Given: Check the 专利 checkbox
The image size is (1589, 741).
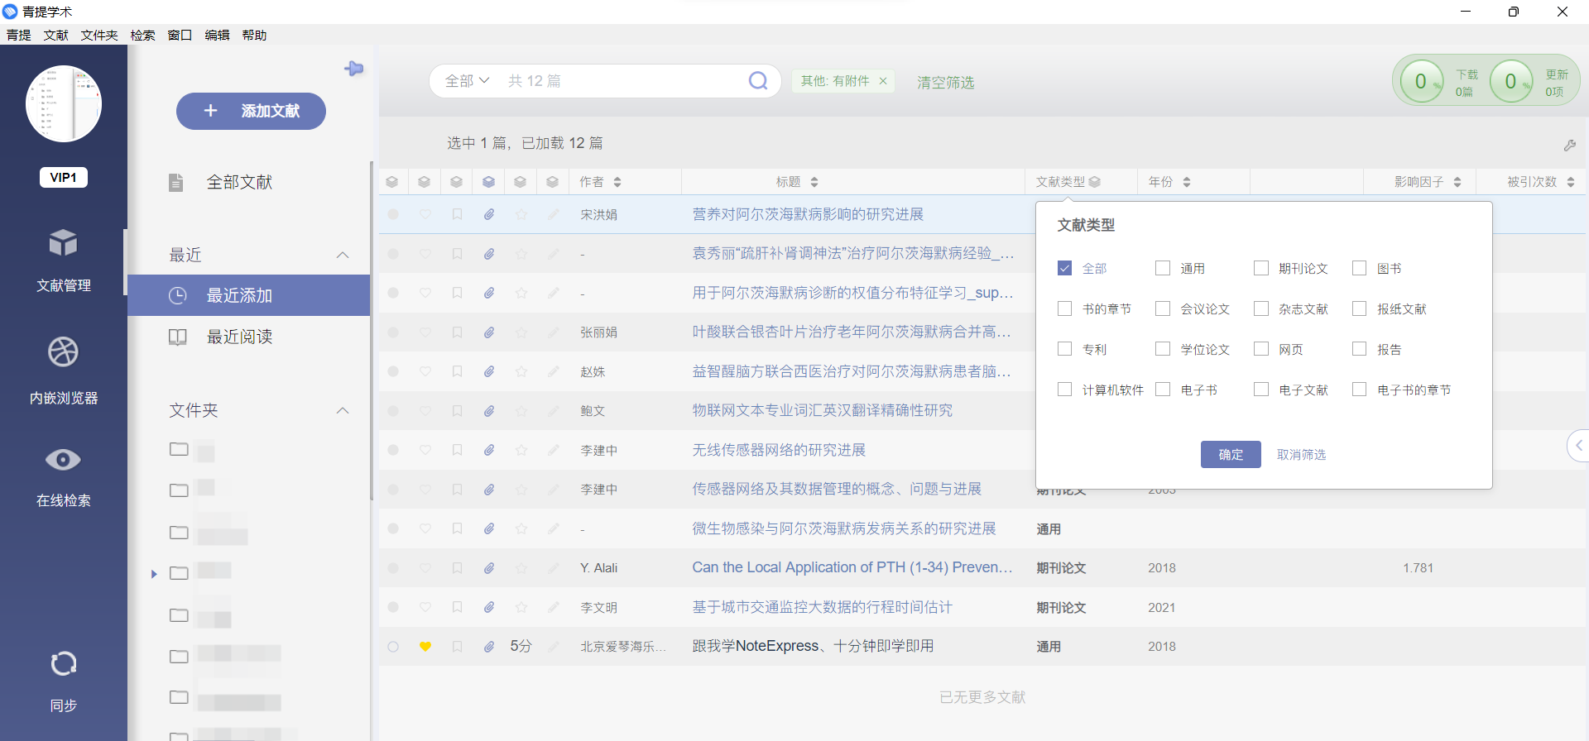Looking at the screenshot, I should coord(1065,349).
